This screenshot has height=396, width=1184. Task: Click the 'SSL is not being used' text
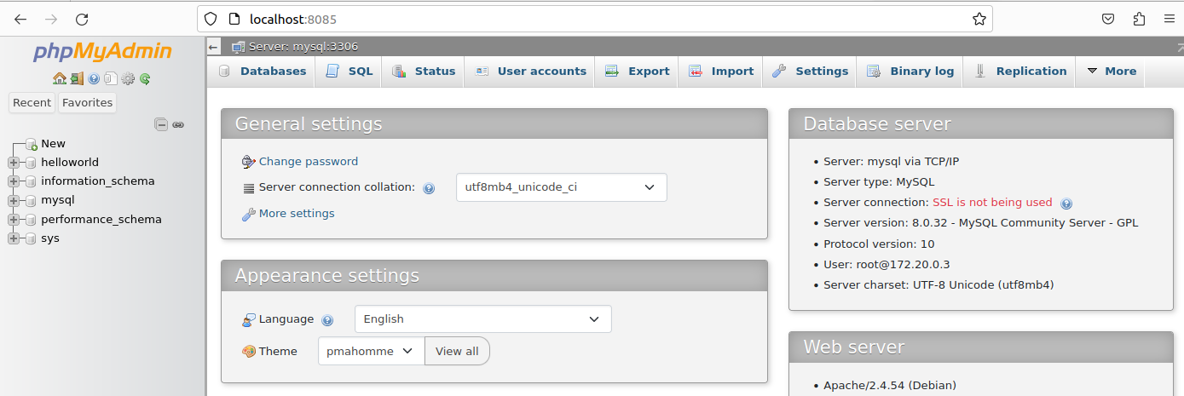tap(992, 203)
